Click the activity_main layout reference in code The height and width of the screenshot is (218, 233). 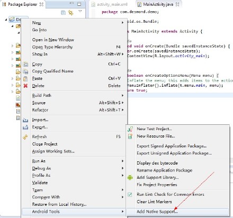pyautogui.click(x=191, y=56)
